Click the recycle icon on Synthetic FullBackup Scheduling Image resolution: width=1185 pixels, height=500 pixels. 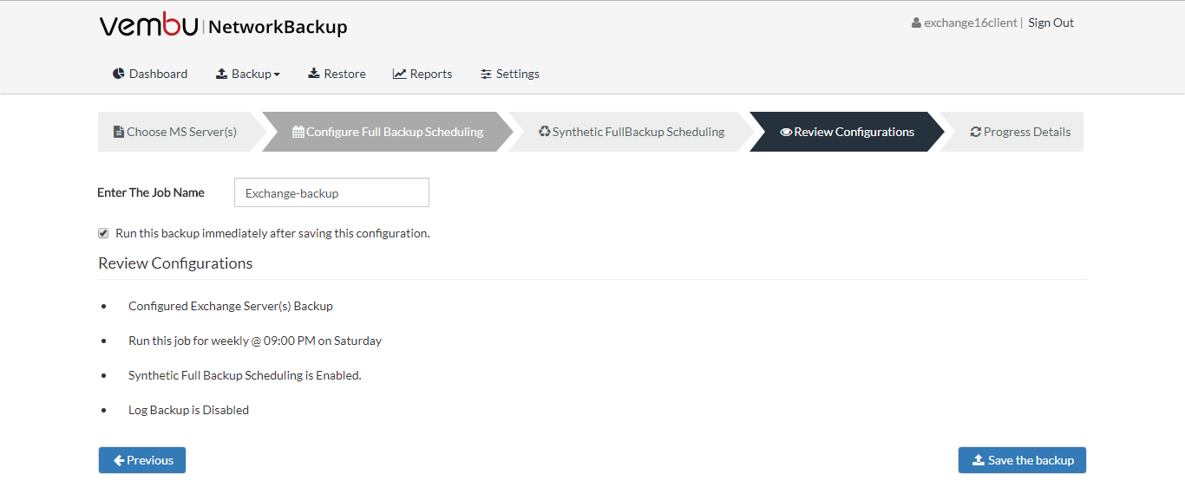click(x=545, y=132)
